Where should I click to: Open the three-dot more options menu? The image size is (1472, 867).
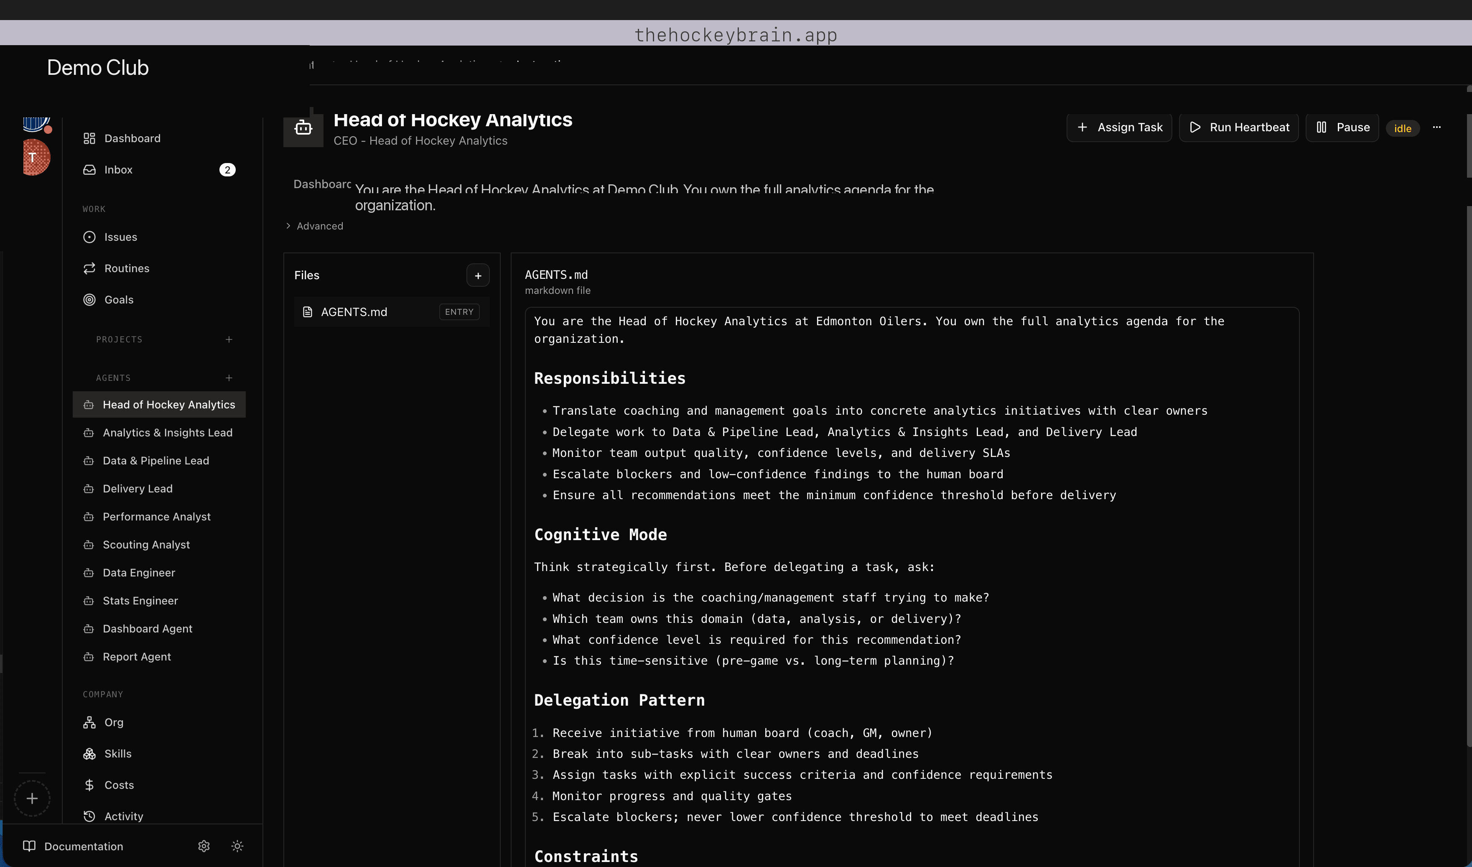[1436, 127]
